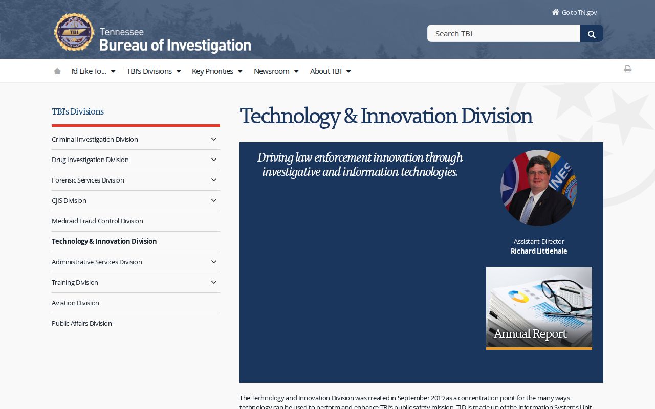Open the Newsroom menu

click(x=276, y=71)
